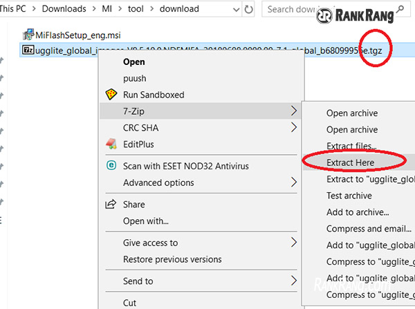Expand breadcrumb chevron after Downloads
415x309 pixels.
pos(94,9)
